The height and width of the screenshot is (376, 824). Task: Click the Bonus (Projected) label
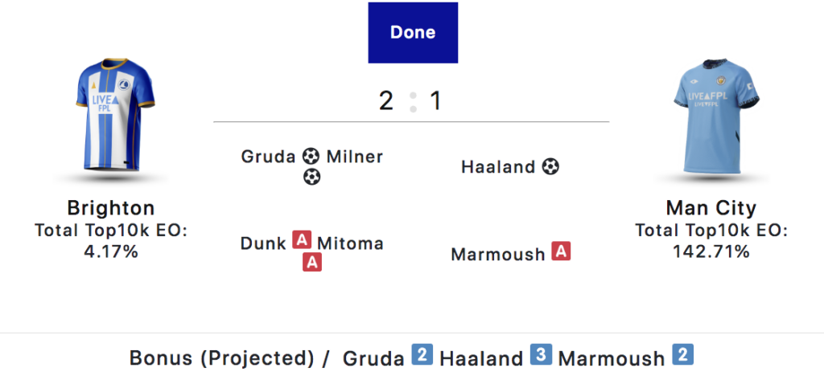221,358
